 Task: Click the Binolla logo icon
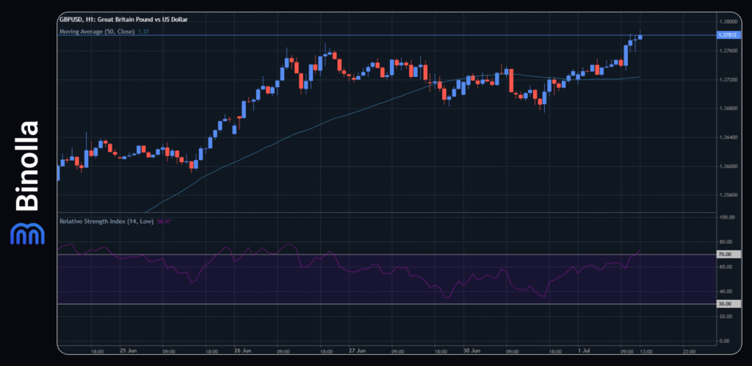23,233
